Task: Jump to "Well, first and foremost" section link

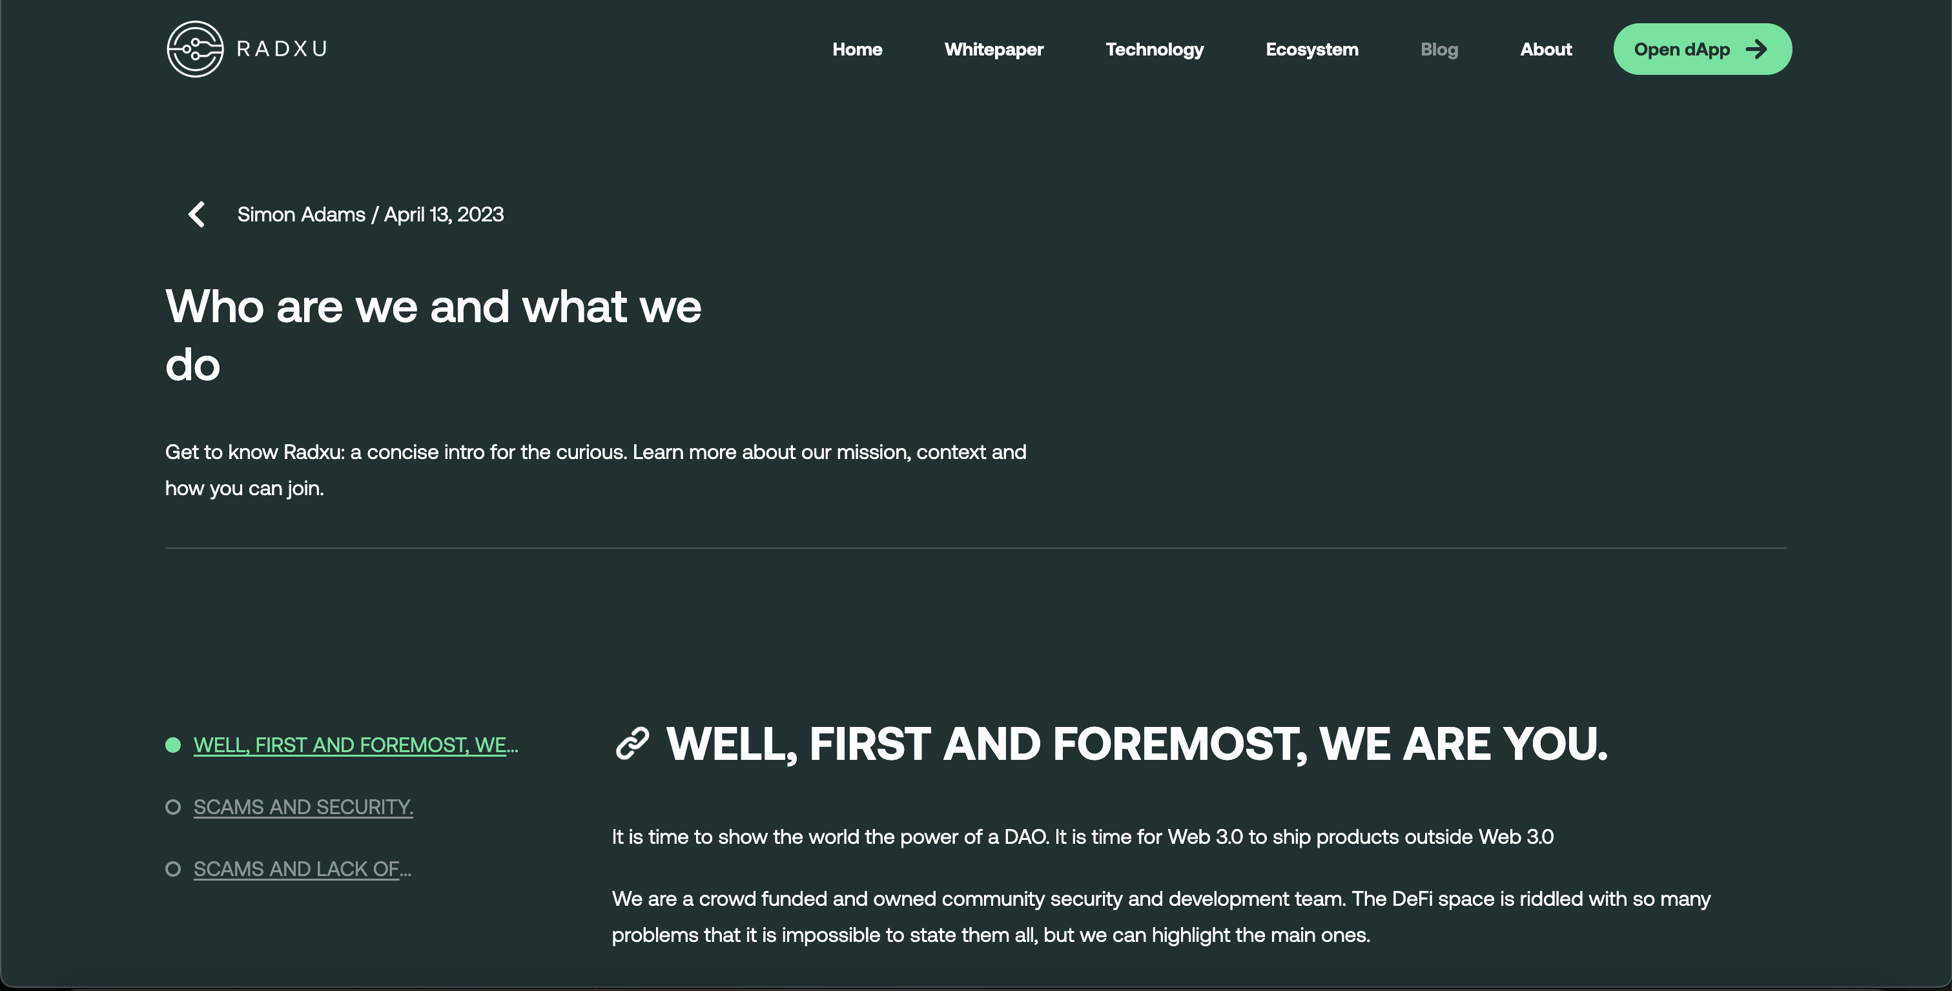Action: (355, 745)
